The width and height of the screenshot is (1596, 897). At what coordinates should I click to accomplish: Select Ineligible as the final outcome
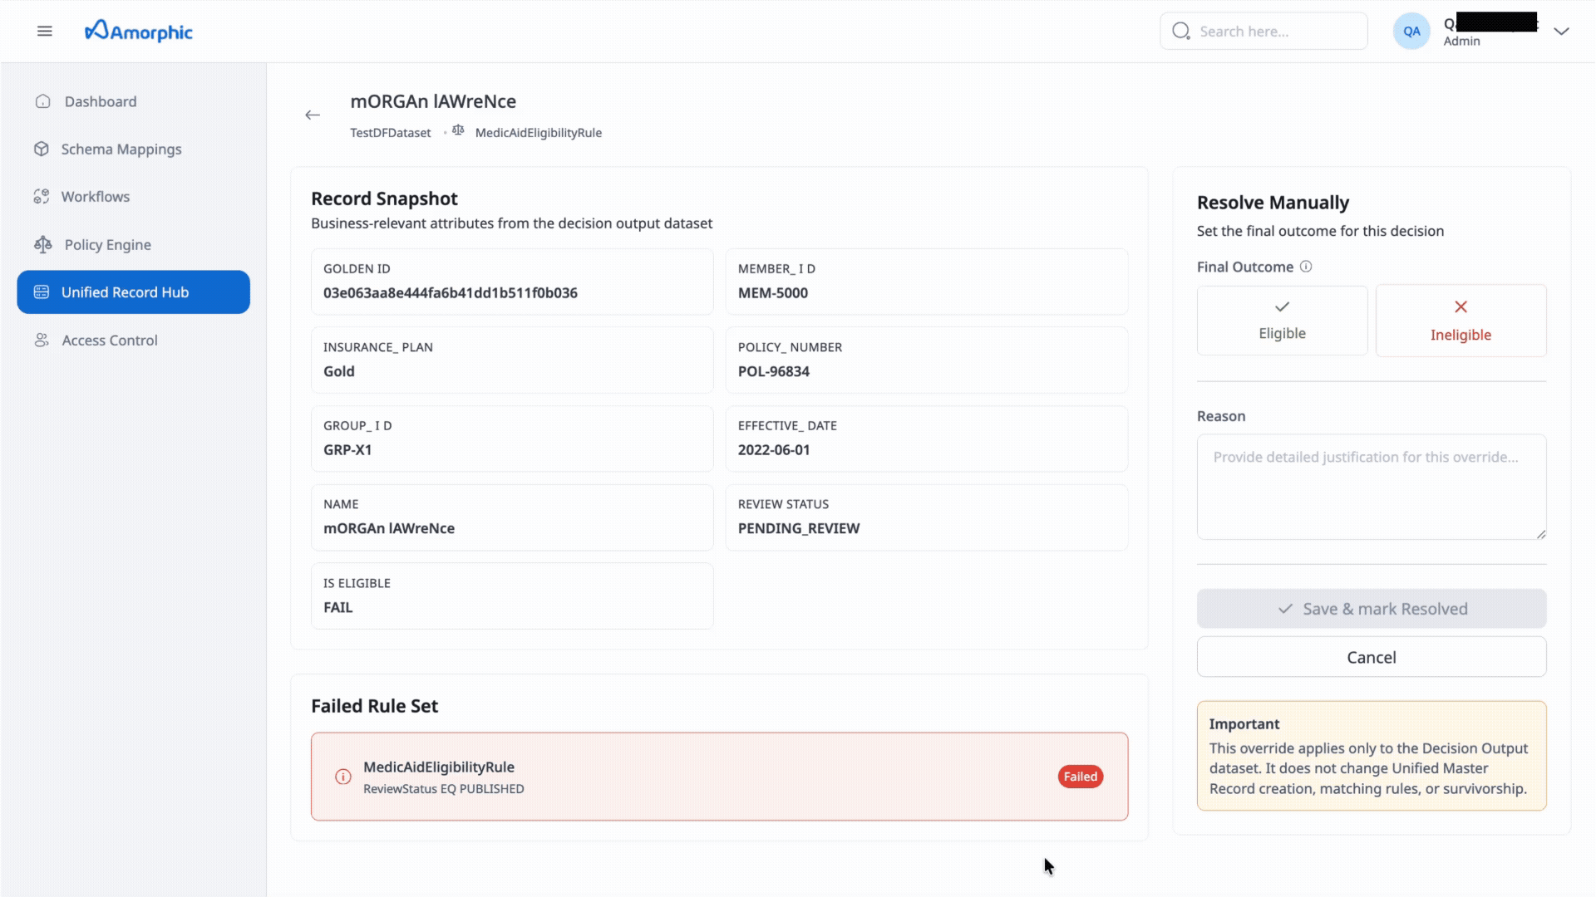[1461, 321]
